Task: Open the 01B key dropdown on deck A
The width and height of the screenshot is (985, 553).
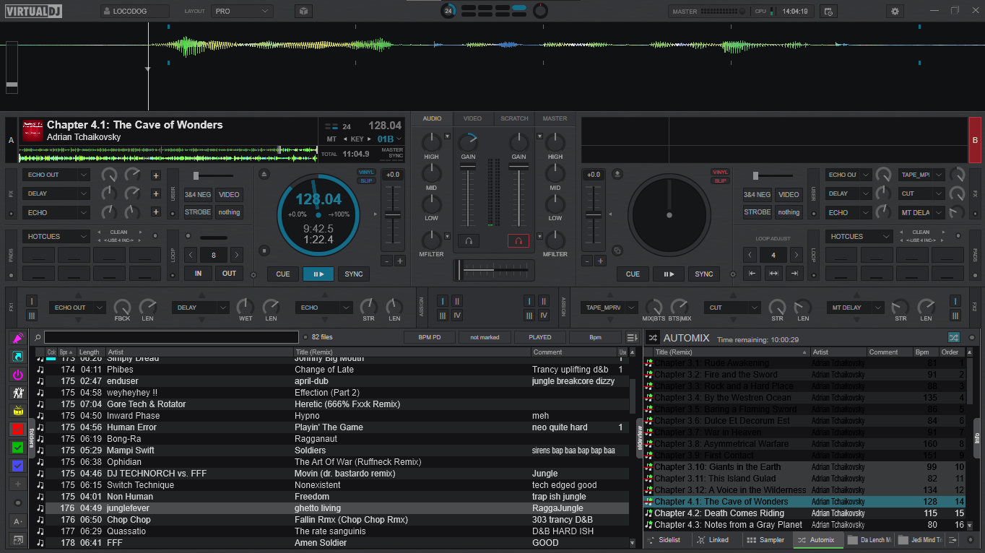Action: (x=389, y=139)
